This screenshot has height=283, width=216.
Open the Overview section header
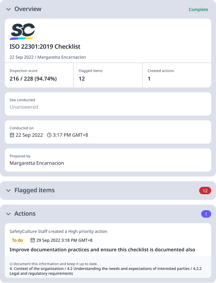pos(108,9)
